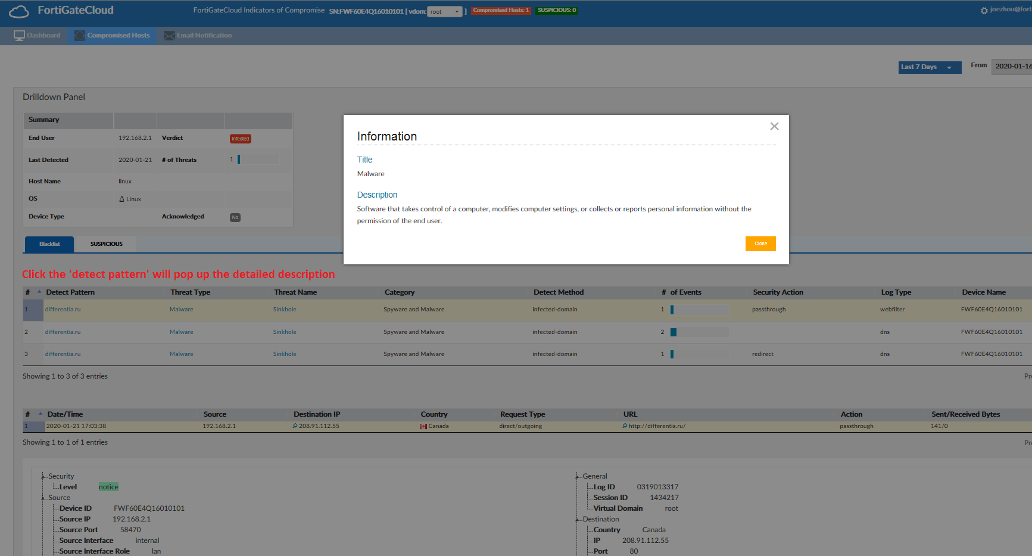This screenshot has width=1032, height=556.
Task: Click the Email Notification envelope icon
Action: click(x=169, y=35)
